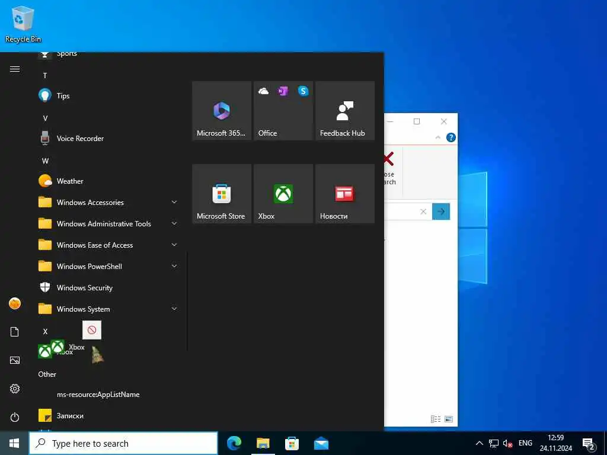
Task: Click the Windows Start button
Action: [14, 443]
